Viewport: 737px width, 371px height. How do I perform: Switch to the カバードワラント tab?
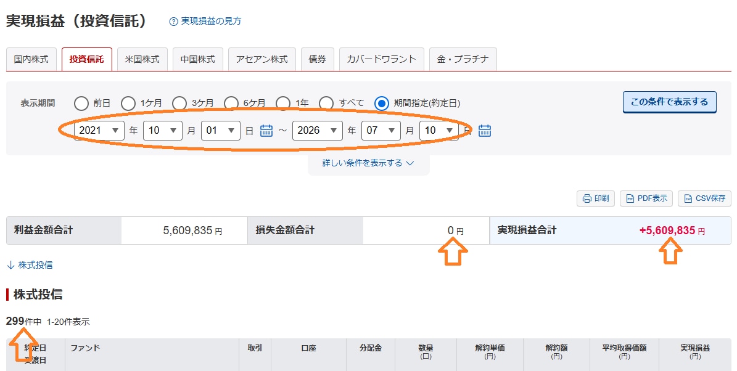click(x=382, y=59)
